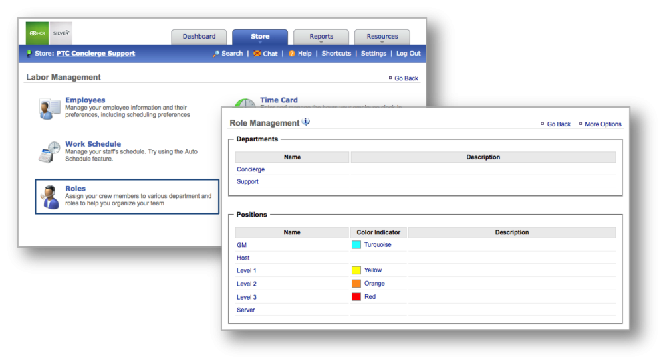The image size is (665, 364).
Task: Expand the Resources tab dropdown arrow
Action: coord(382,42)
